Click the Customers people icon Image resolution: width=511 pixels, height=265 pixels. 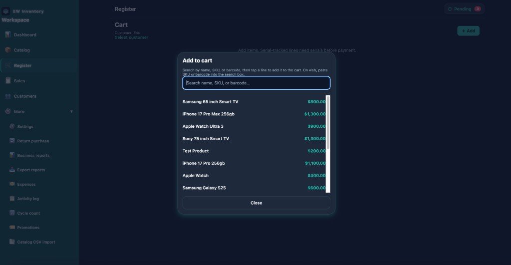click(x=8, y=96)
